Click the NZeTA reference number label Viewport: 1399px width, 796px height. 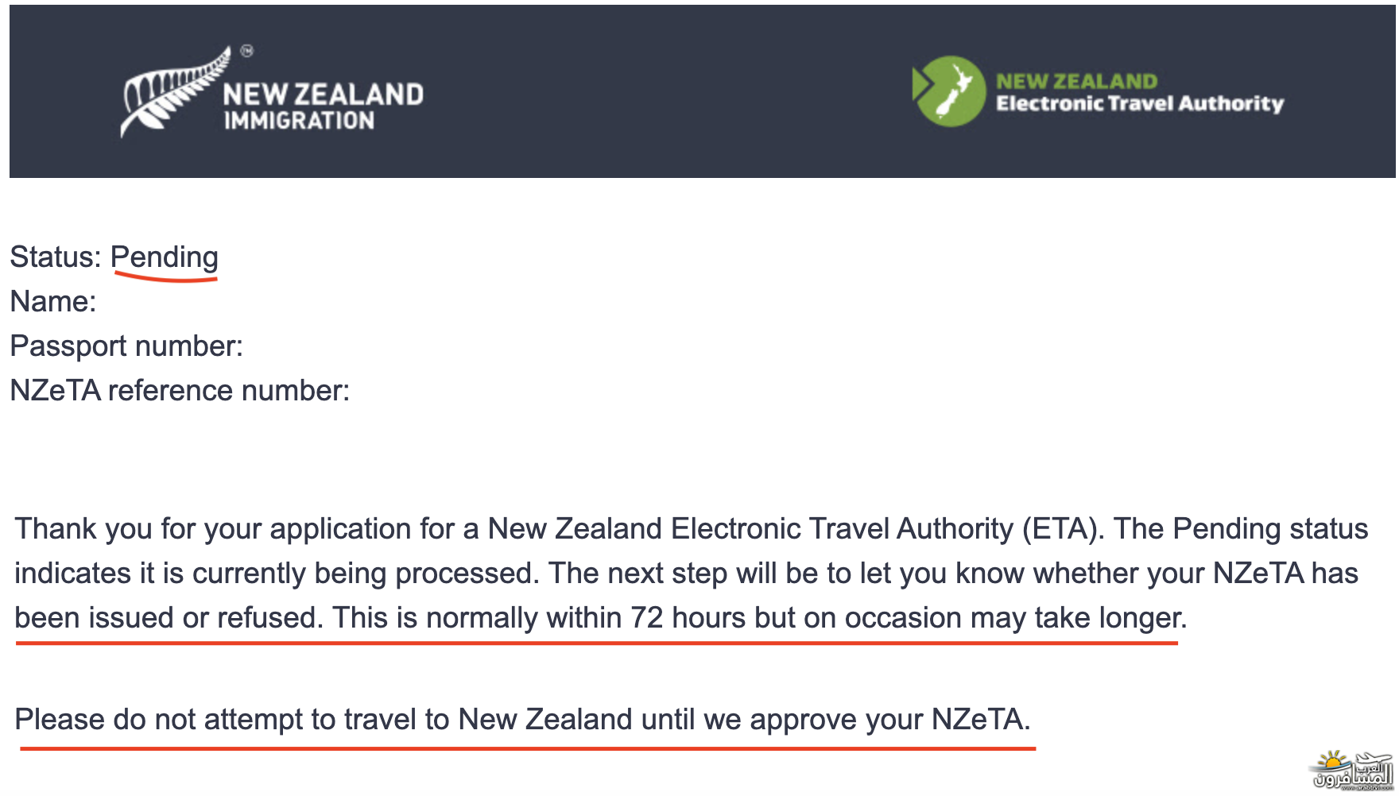(x=180, y=391)
